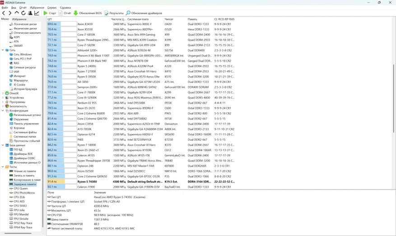Open the Вид menu
The height and width of the screenshot is (236, 396).
[x=14, y=8]
